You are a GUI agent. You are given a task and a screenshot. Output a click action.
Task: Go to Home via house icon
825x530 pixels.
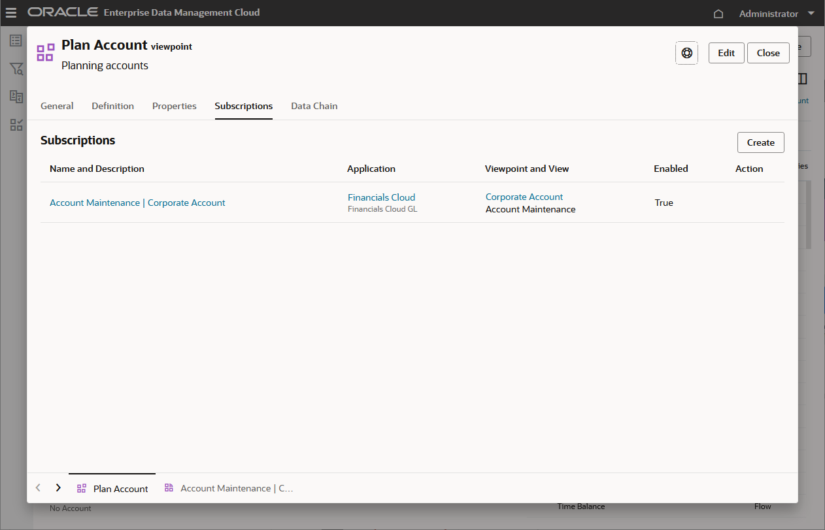click(718, 14)
